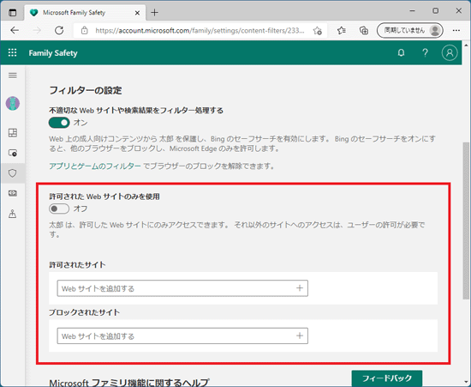471x387 pixels.
Task: Expand the hamburger navigation menu
Action: (13, 76)
